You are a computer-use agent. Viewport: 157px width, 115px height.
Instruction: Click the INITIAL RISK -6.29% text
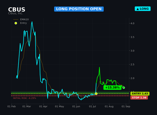click(24, 98)
